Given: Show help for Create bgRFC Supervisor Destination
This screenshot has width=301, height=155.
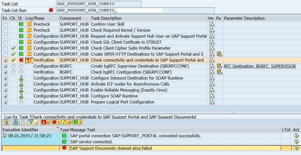Looking at the screenshot, I should 212,66.
